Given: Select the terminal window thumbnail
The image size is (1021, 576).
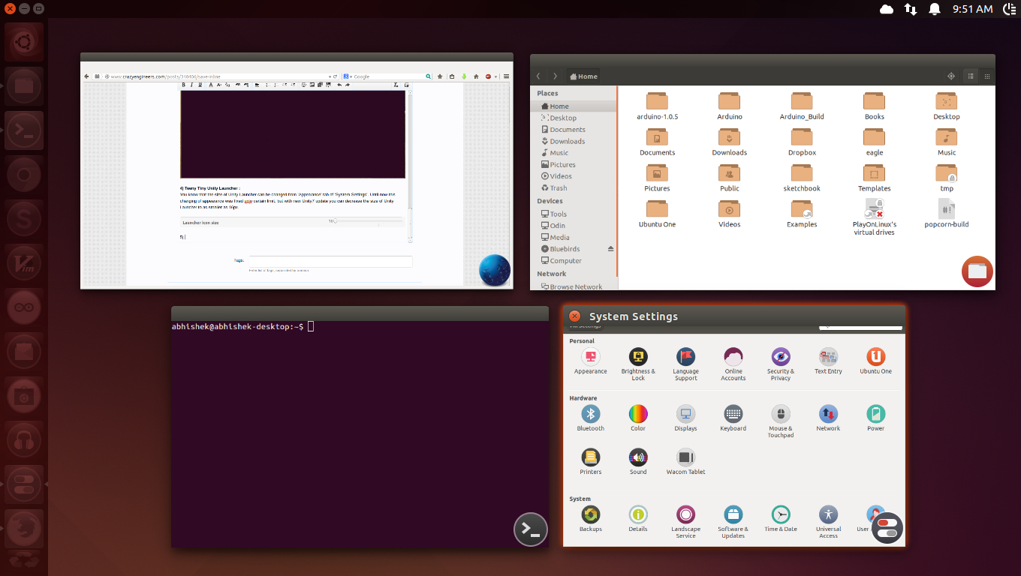Looking at the screenshot, I should pos(360,427).
